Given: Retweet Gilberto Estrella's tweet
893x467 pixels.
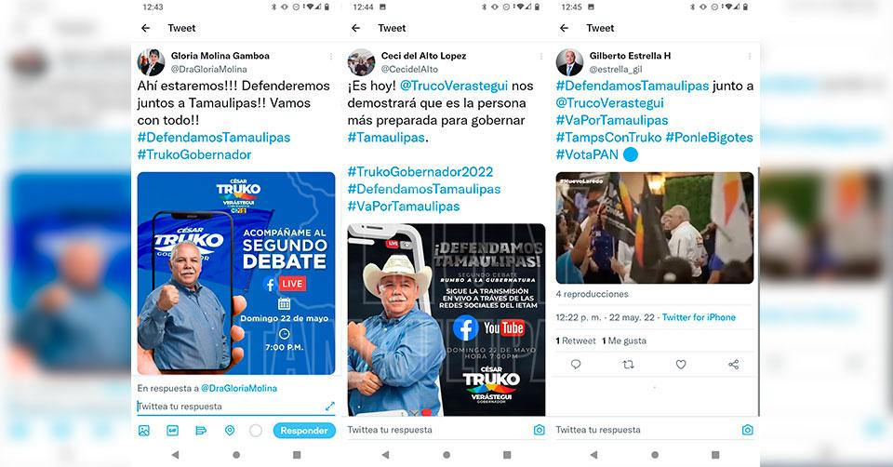Looking at the screenshot, I should pos(628,365).
